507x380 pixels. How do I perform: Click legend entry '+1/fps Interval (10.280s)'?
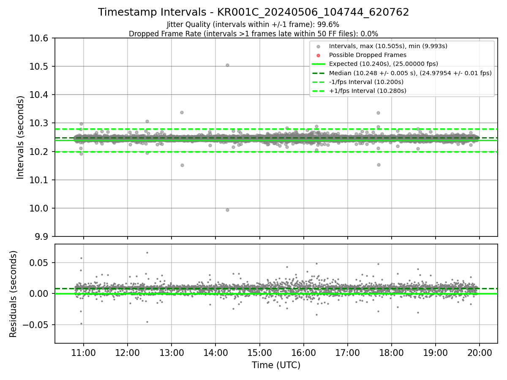pyautogui.click(x=368, y=91)
